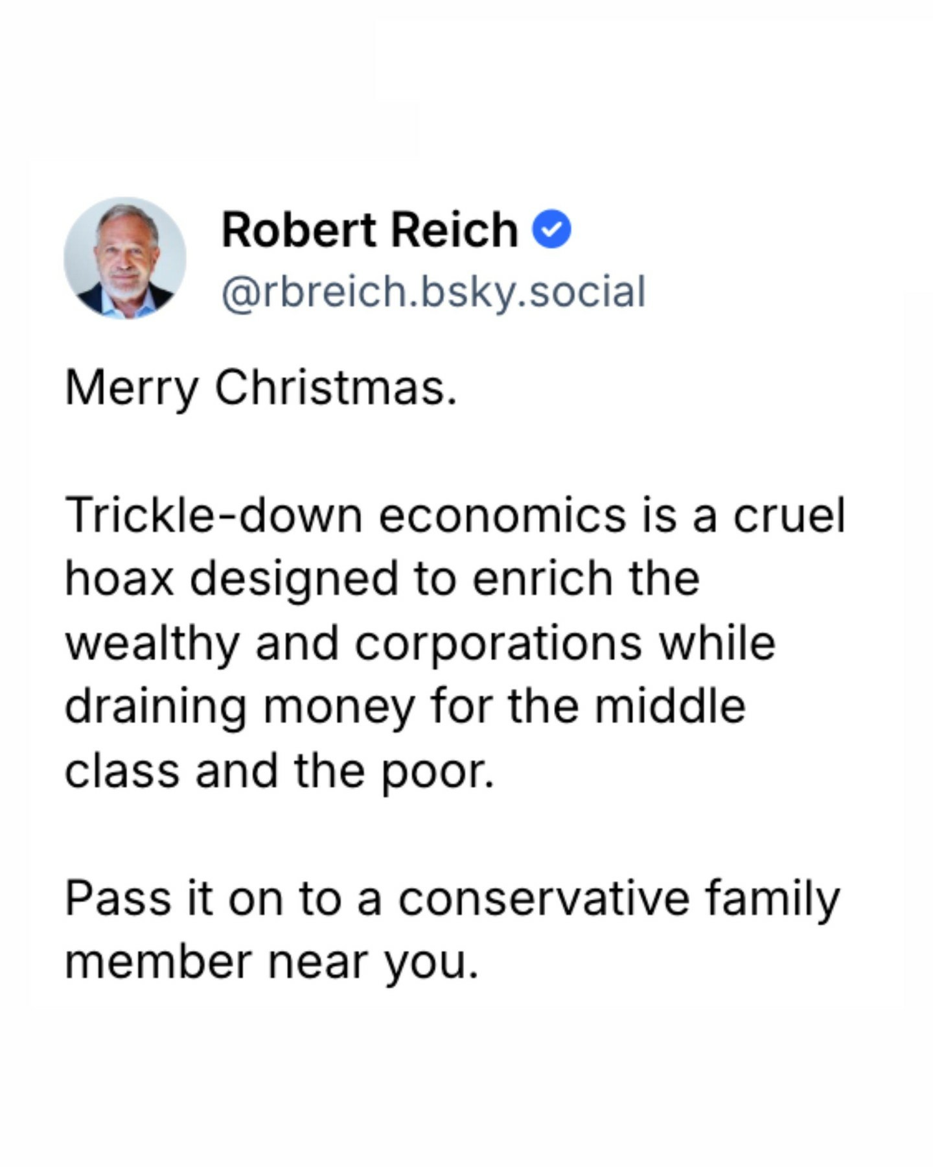
Task: Click the word "enrich" in the post
Action: (542, 579)
